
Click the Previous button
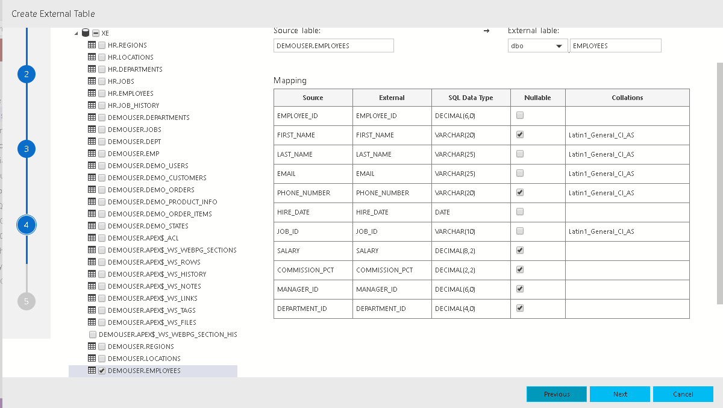pos(556,394)
